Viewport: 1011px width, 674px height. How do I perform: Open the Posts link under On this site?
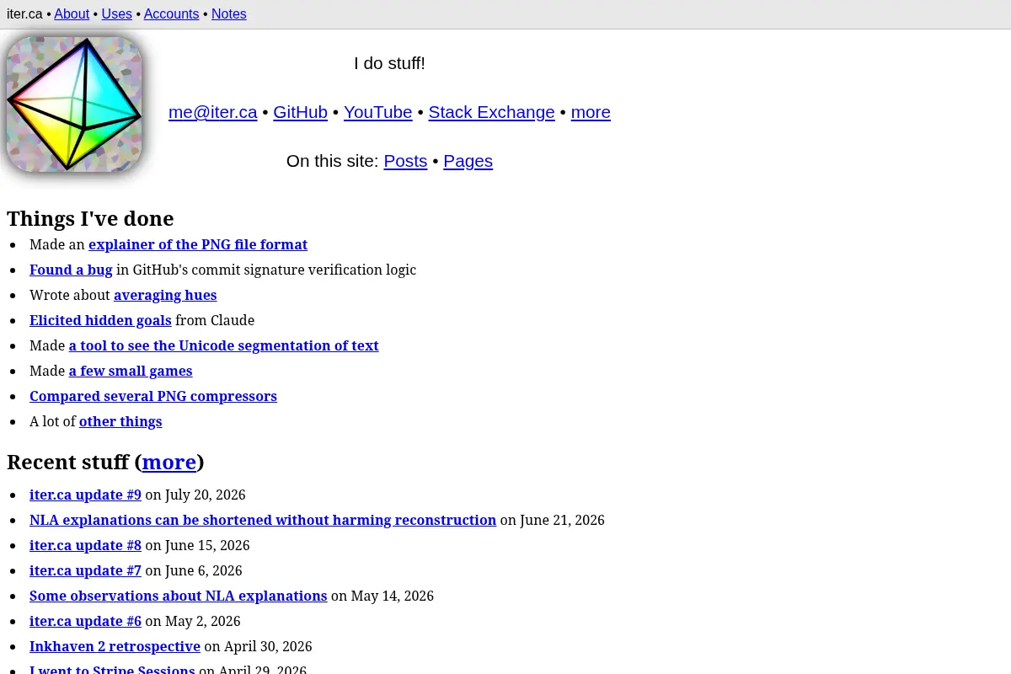[405, 161]
